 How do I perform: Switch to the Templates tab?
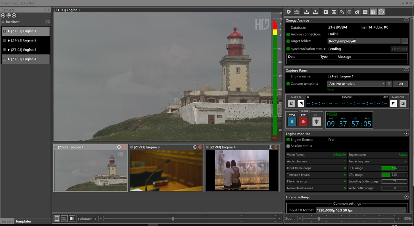[x=23, y=221]
